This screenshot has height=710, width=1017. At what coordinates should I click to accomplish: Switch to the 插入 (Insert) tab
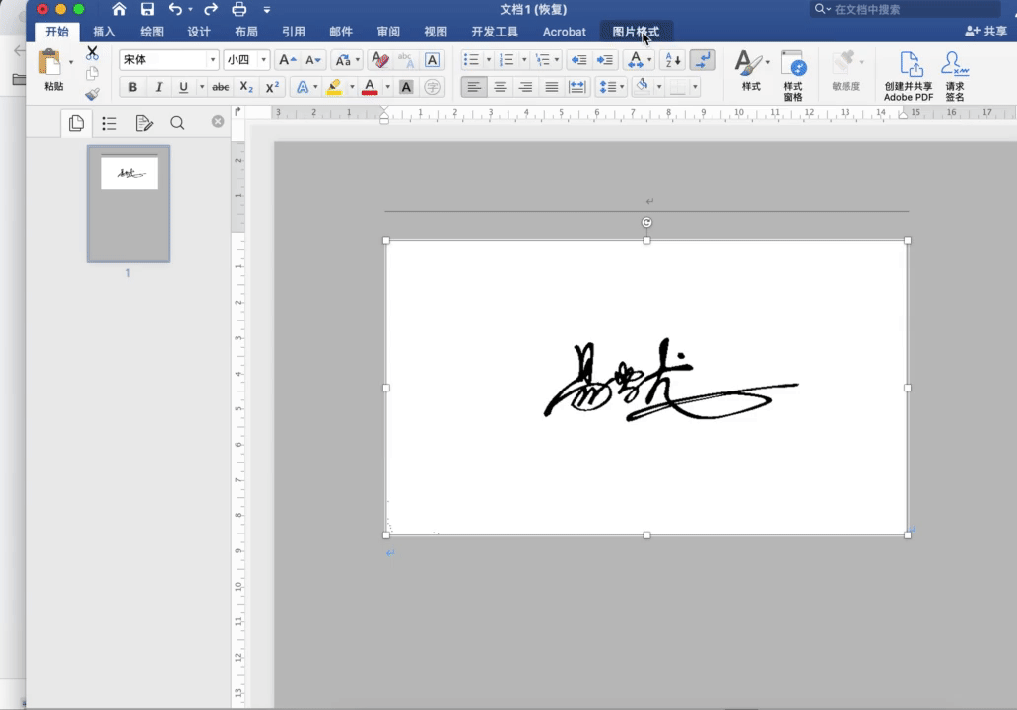(104, 32)
